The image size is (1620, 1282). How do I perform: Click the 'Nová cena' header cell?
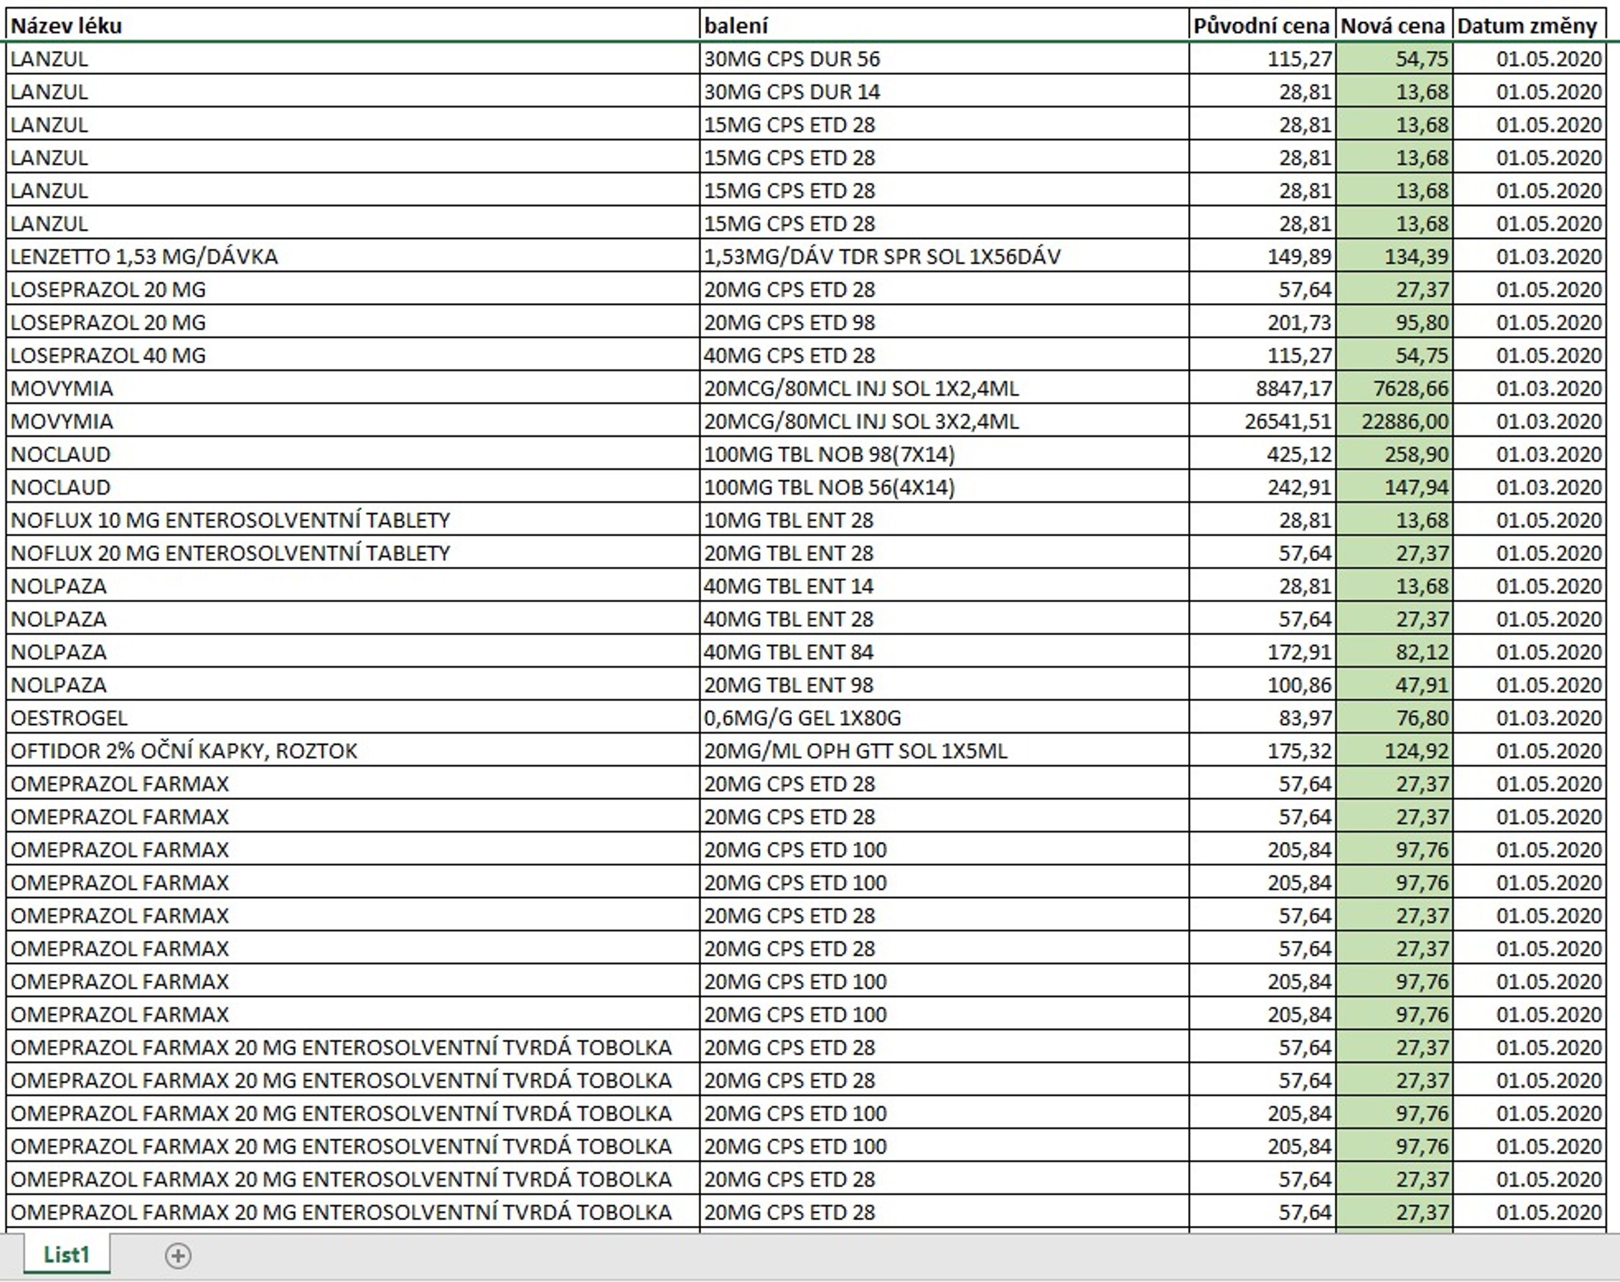[x=1394, y=25]
